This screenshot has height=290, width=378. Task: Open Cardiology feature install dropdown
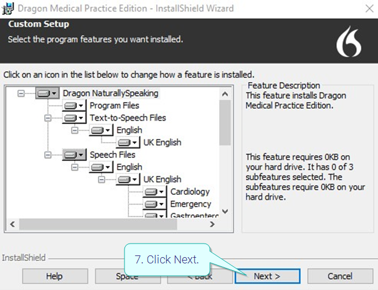point(154,192)
